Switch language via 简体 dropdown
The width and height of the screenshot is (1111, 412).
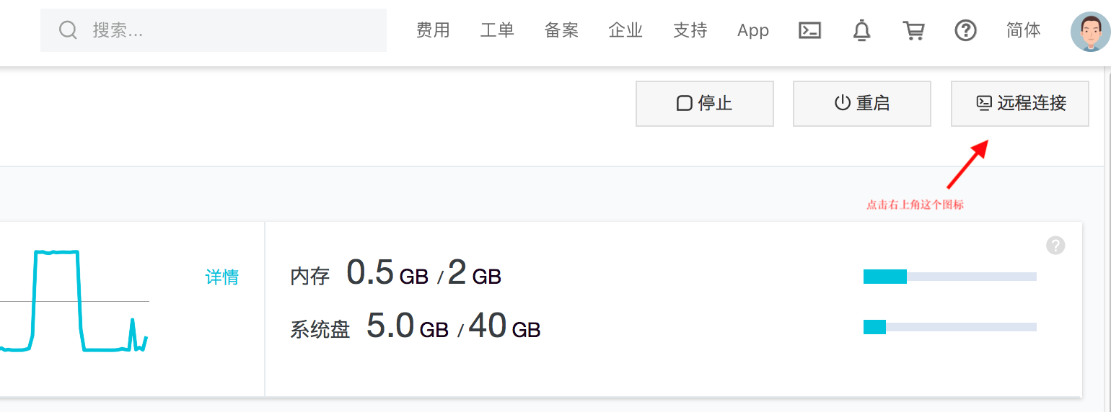coord(1023,30)
